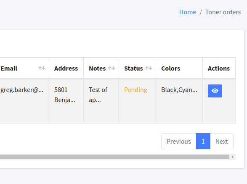
Task: Go to the Next page
Action: (x=222, y=141)
